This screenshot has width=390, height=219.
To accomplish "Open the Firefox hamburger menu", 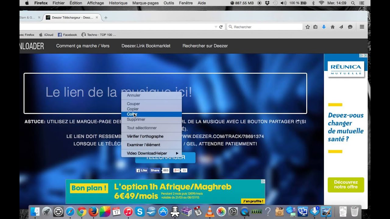I will [362, 27].
